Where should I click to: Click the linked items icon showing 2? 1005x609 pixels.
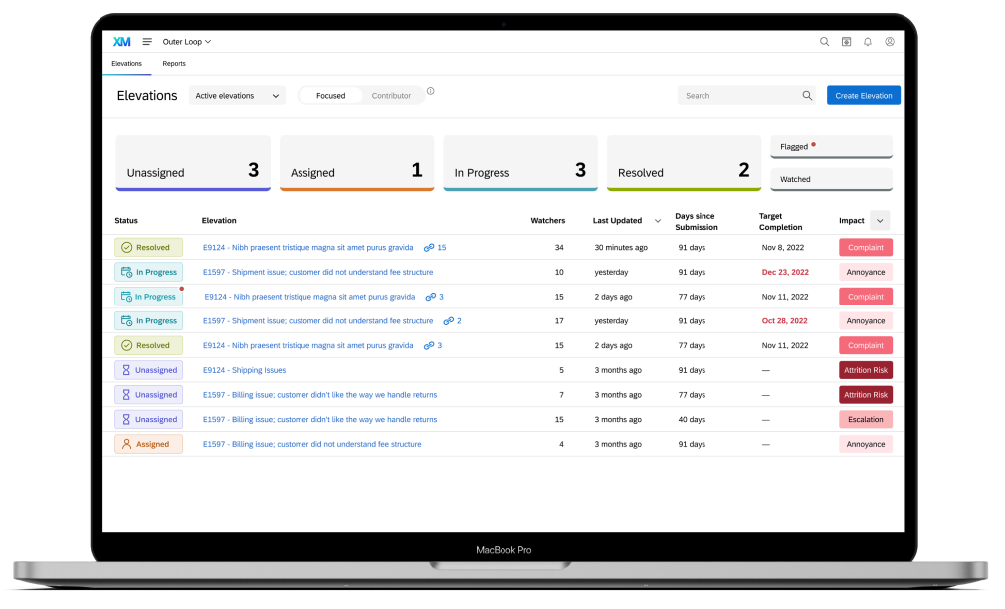pos(449,321)
